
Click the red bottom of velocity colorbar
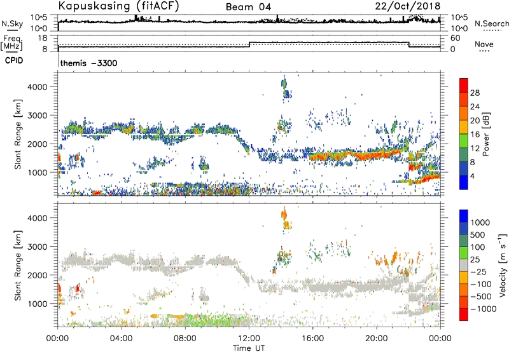(x=464, y=315)
